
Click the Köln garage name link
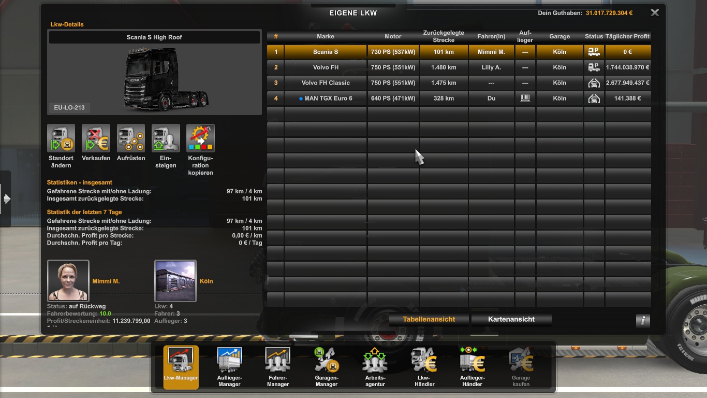point(206,281)
